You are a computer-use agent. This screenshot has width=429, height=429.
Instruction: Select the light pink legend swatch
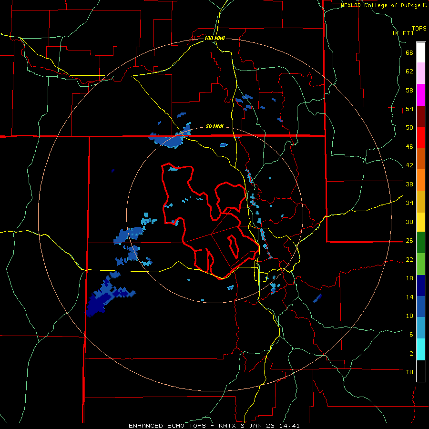pyautogui.click(x=421, y=73)
